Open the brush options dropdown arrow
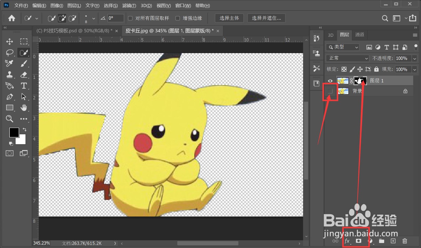 [93, 18]
